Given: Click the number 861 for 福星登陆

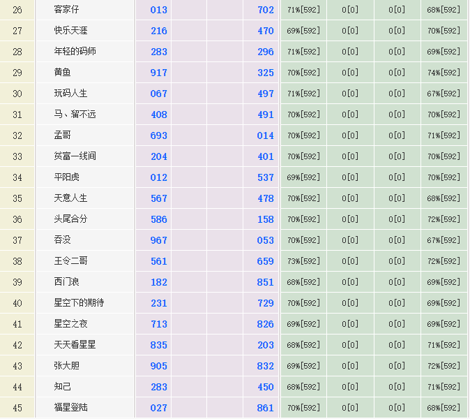Looking at the screenshot, I should [266, 408].
